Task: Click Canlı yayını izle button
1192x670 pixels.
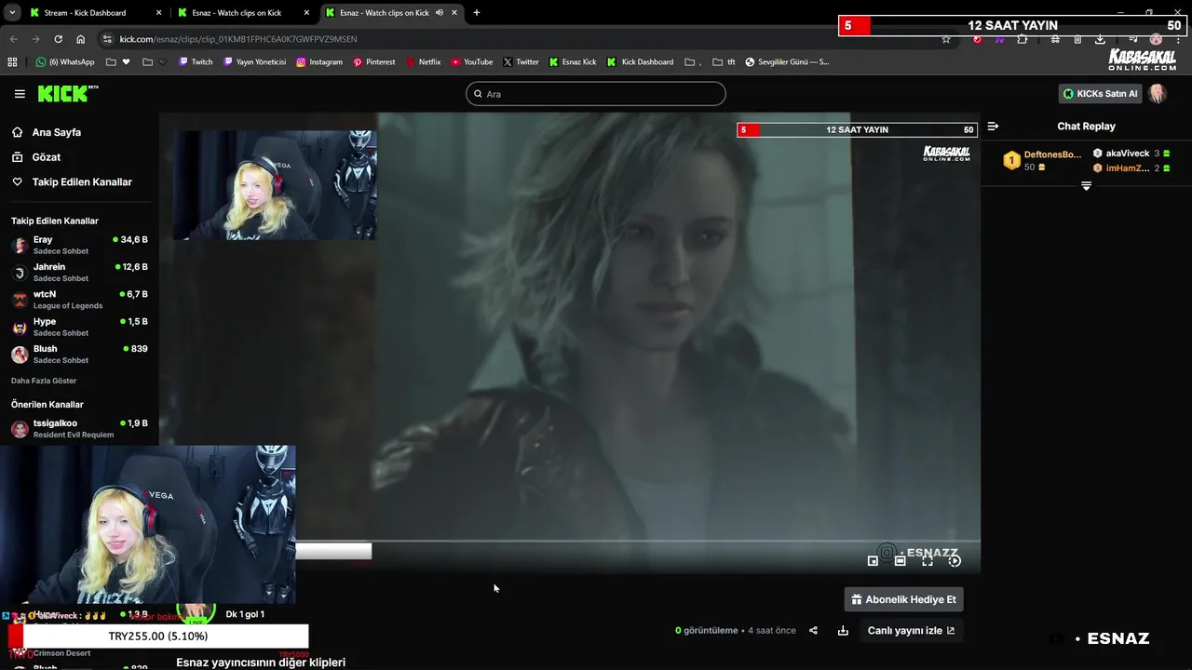Action: pyautogui.click(x=911, y=630)
